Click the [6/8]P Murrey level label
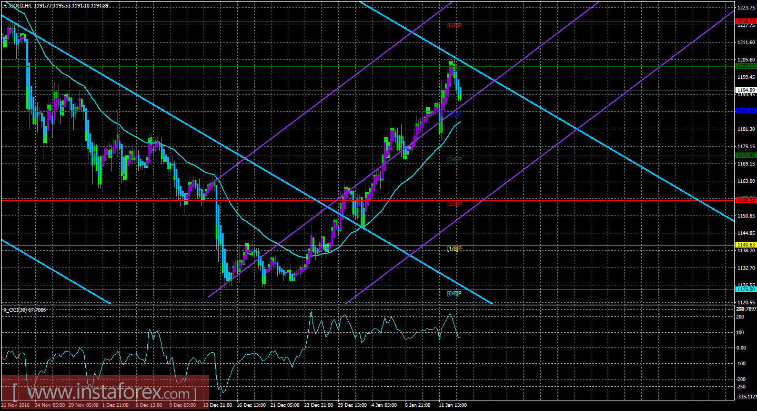Viewport: 757px width, 411px height. pyautogui.click(x=454, y=25)
